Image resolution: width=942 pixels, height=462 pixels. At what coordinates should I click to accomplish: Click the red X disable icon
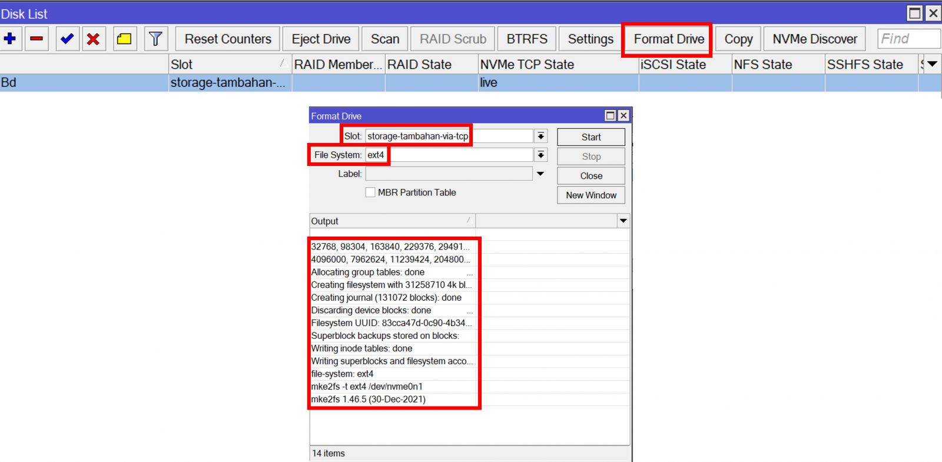tap(93, 39)
